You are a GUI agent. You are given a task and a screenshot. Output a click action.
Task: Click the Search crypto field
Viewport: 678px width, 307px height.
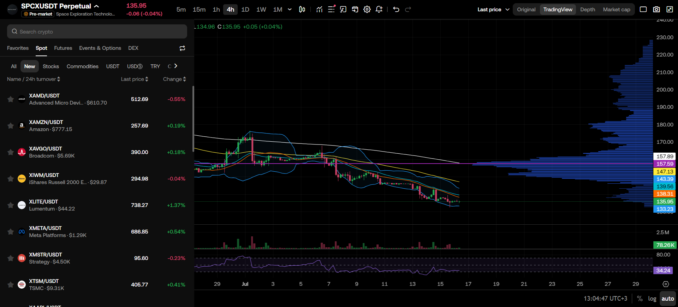click(97, 31)
